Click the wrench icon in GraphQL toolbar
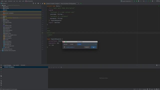The height and width of the screenshot is (90, 160). (42, 3)
